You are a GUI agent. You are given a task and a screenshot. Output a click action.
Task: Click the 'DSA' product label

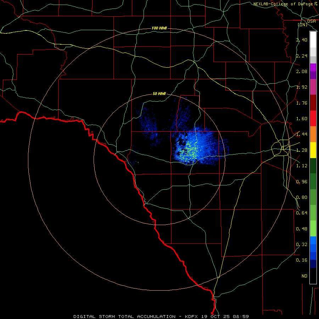(312, 21)
